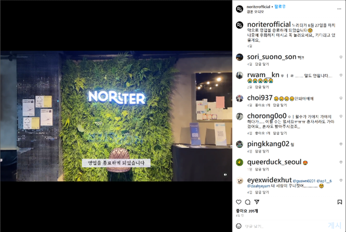Open the comment bubble icon
Screen dimensions: 346x232
248,202
